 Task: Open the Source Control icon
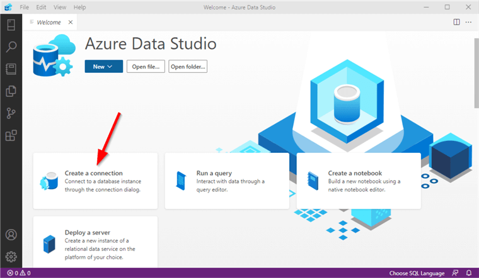11,113
